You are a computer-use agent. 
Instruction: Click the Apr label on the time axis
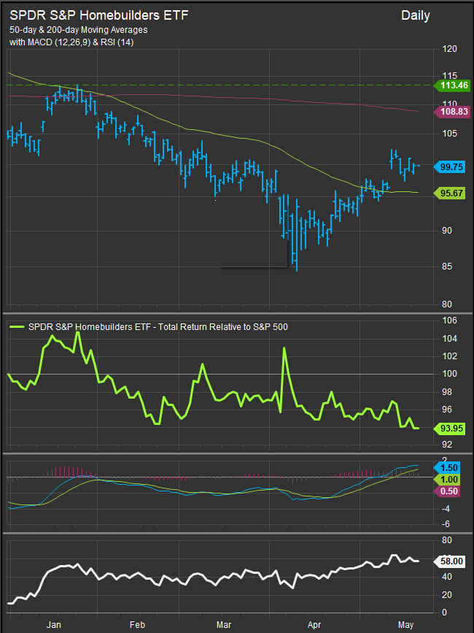[x=314, y=625]
